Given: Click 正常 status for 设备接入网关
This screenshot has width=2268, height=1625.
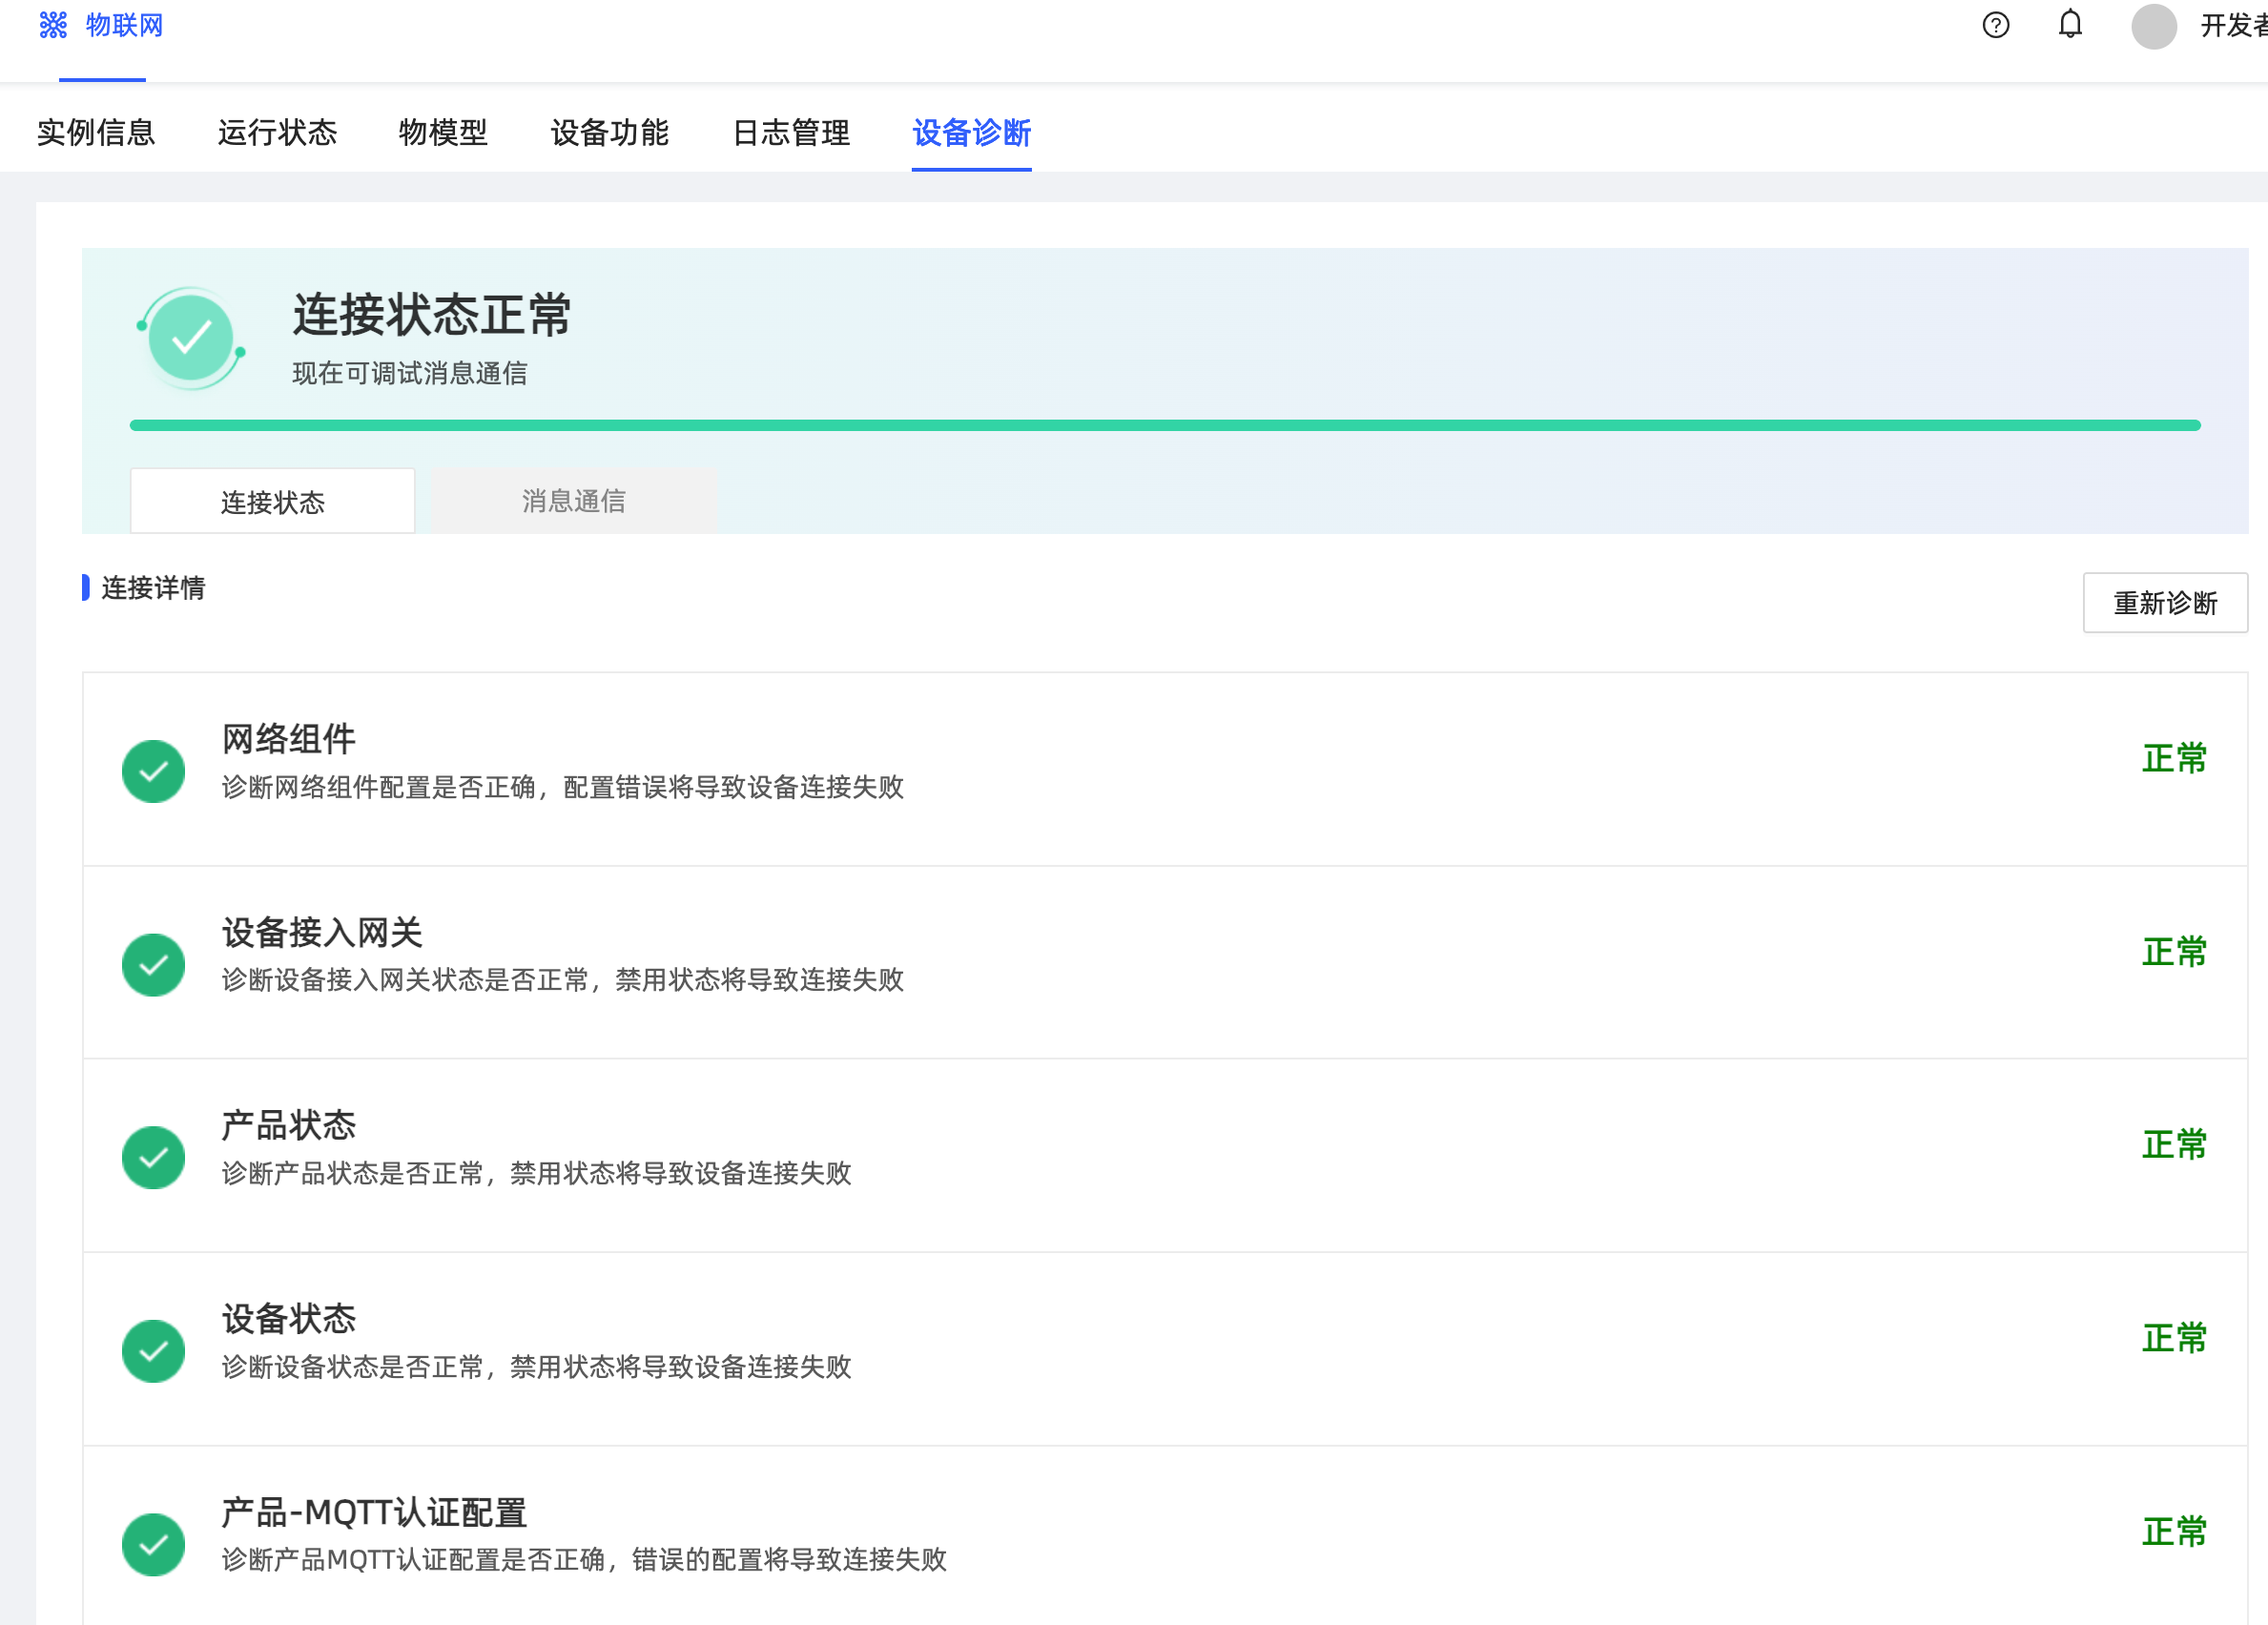Looking at the screenshot, I should [2174, 952].
